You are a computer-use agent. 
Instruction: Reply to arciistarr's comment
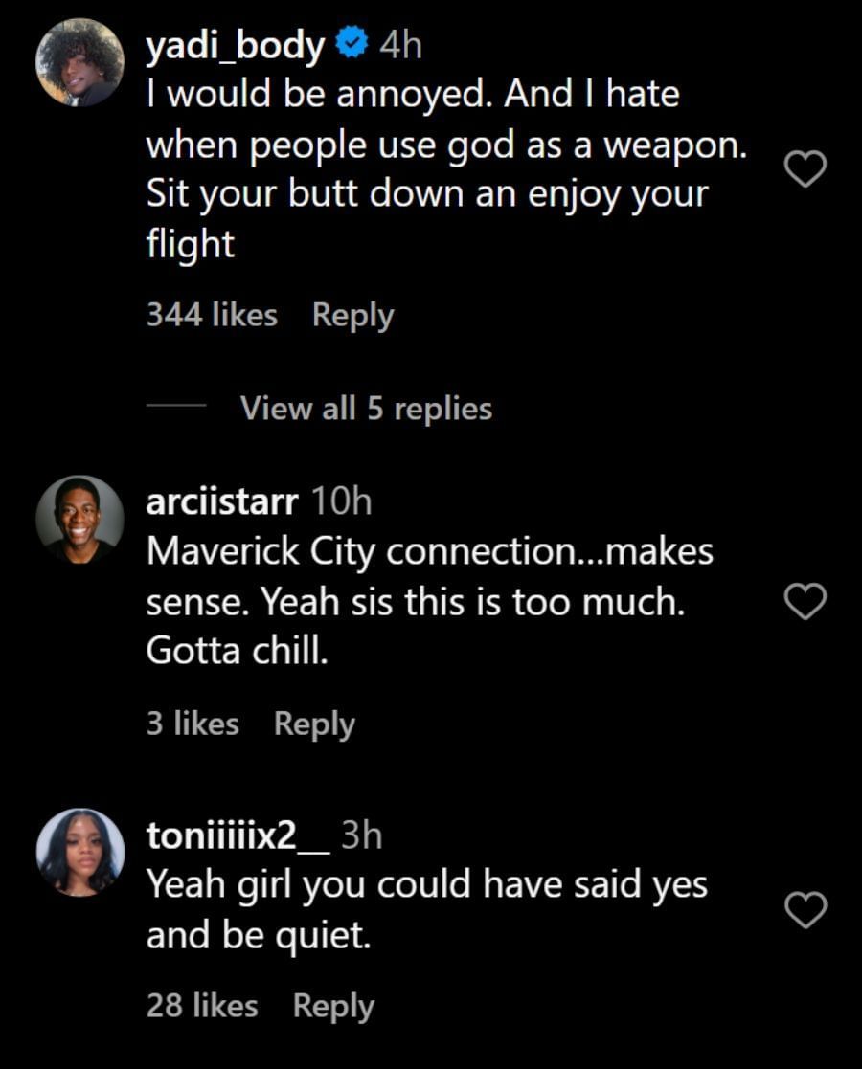(x=314, y=724)
